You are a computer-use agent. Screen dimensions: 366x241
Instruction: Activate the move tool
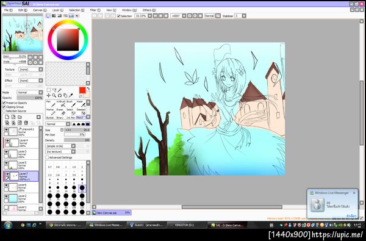click(49, 95)
